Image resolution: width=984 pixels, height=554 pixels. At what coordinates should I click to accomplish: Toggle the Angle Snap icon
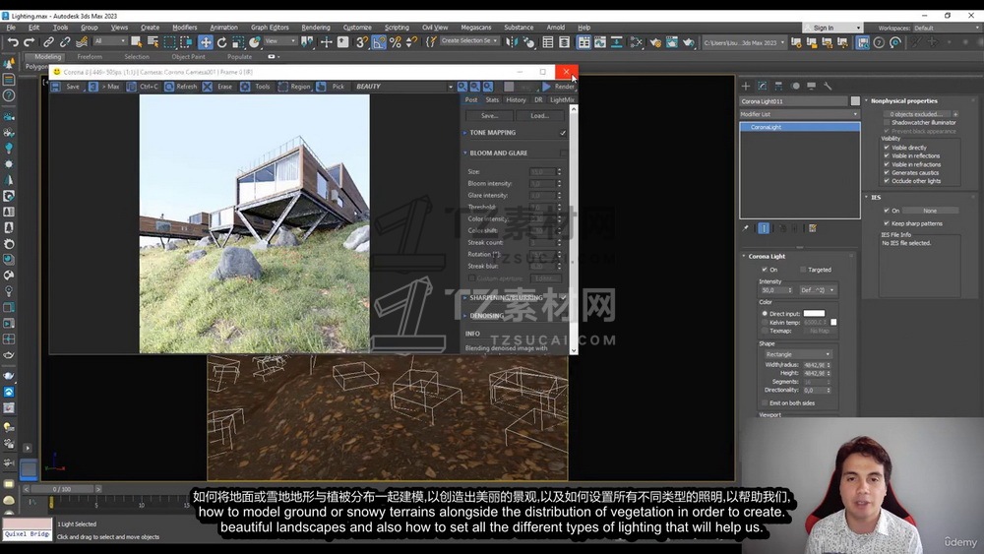[x=379, y=42]
